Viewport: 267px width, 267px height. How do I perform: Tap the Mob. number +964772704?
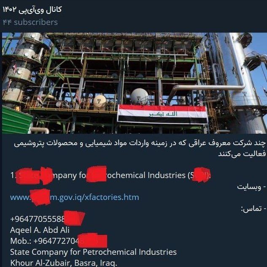click(59, 241)
